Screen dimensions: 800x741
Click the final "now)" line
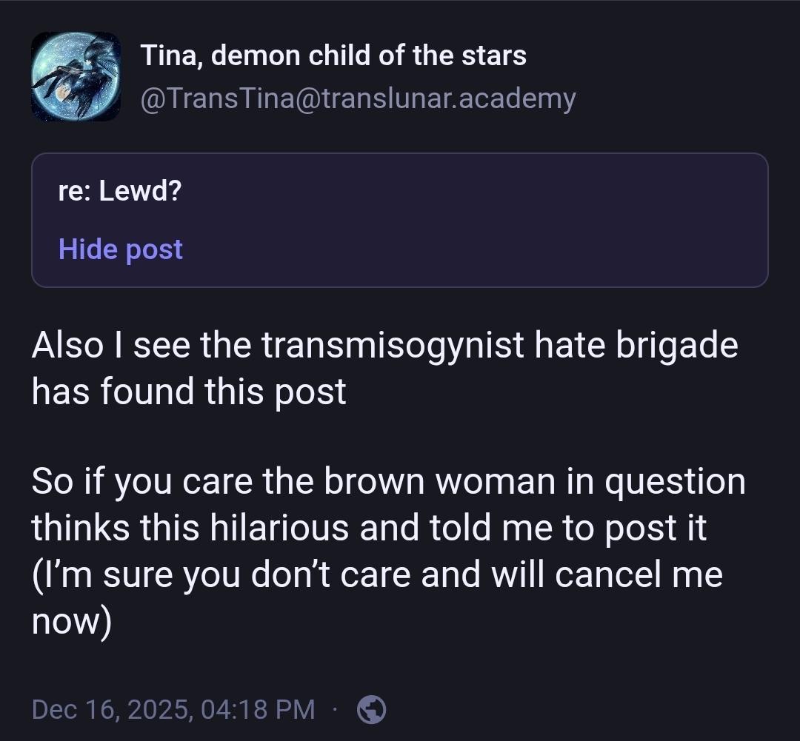[71, 620]
